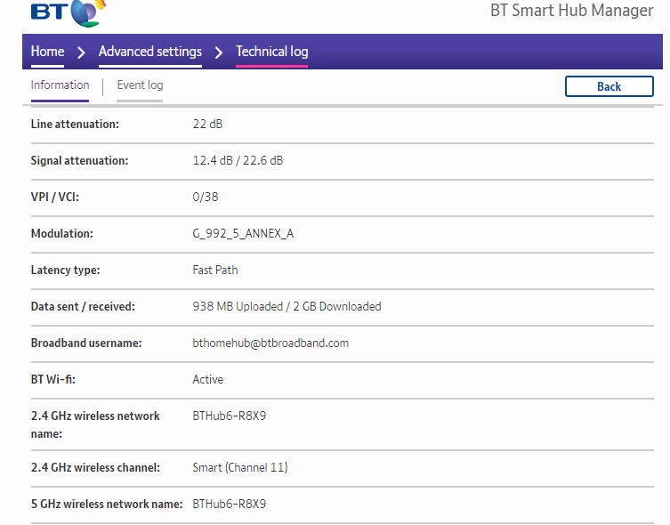Switch to the Event log tab
Screen dimensions: 670x525
coord(140,85)
